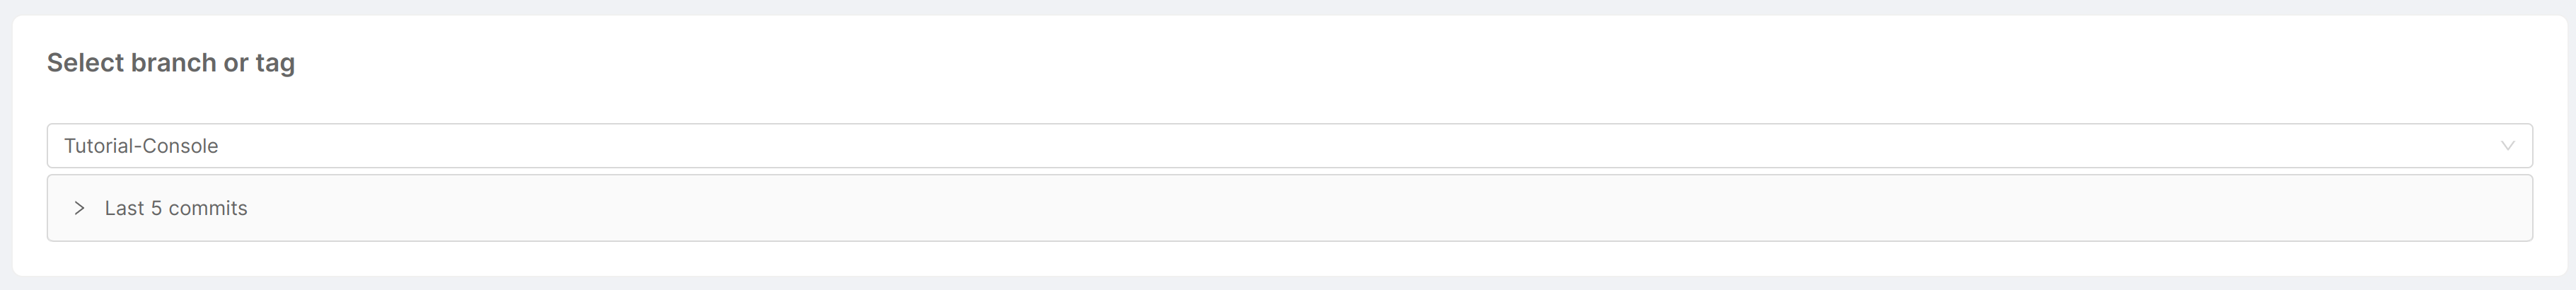Screen dimensions: 2576x290
Task: Select the currently chosen Tutorial-Console value
Action: (141, 146)
